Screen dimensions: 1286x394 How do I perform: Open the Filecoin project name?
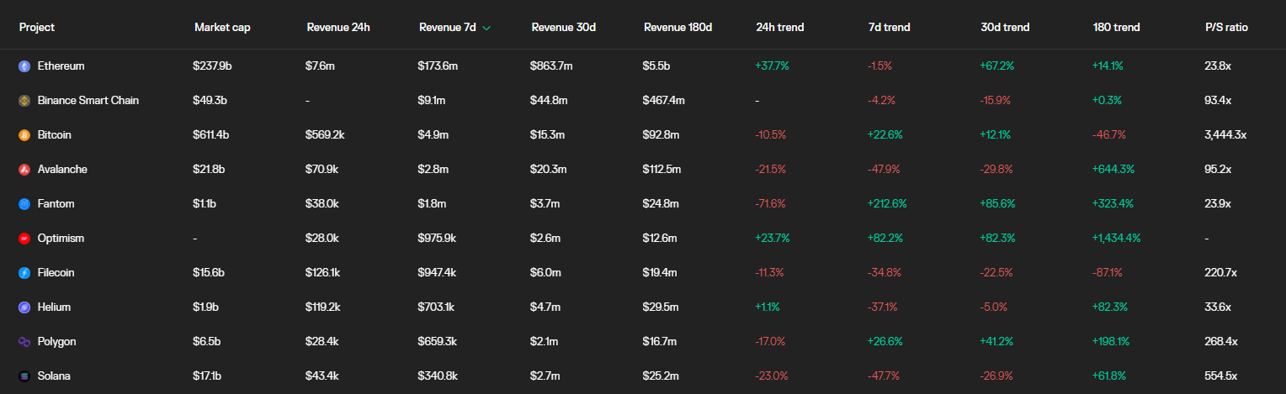[58, 272]
